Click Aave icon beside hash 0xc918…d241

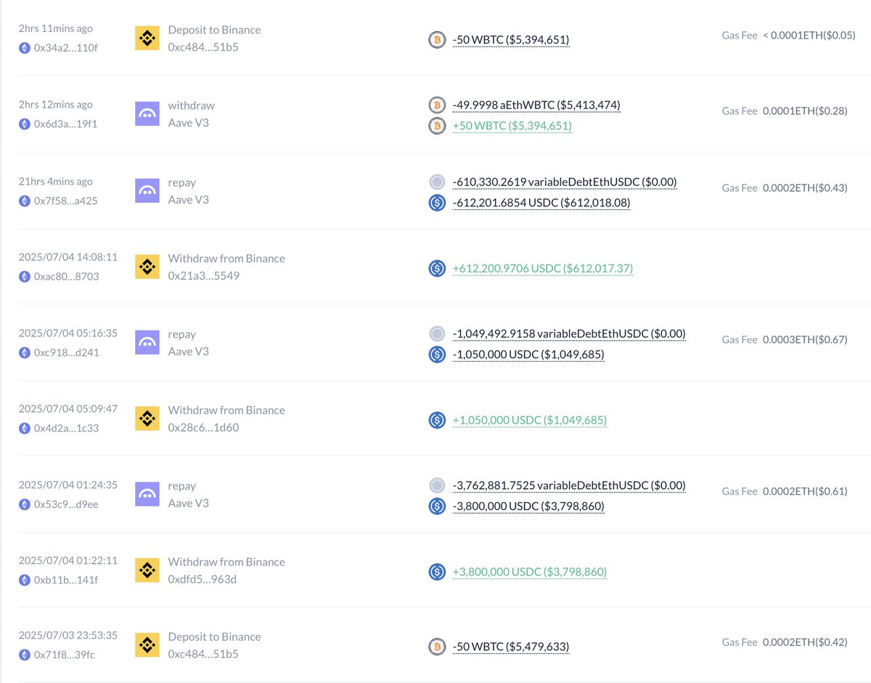(147, 343)
